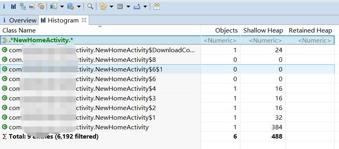Click the class icon of NewHomeActivity$6$1
Image resolution: width=339 pixels, height=149 pixels.
point(4,69)
